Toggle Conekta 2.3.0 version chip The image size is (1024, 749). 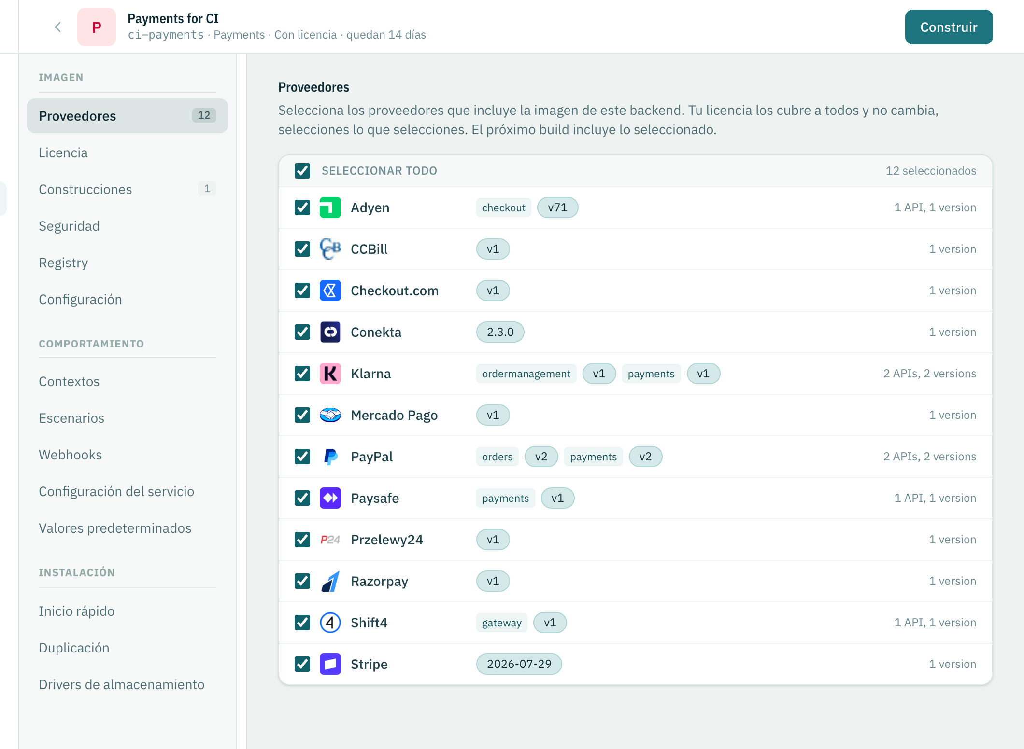pyautogui.click(x=500, y=332)
